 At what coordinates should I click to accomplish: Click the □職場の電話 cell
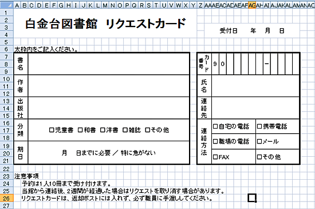click(234, 141)
